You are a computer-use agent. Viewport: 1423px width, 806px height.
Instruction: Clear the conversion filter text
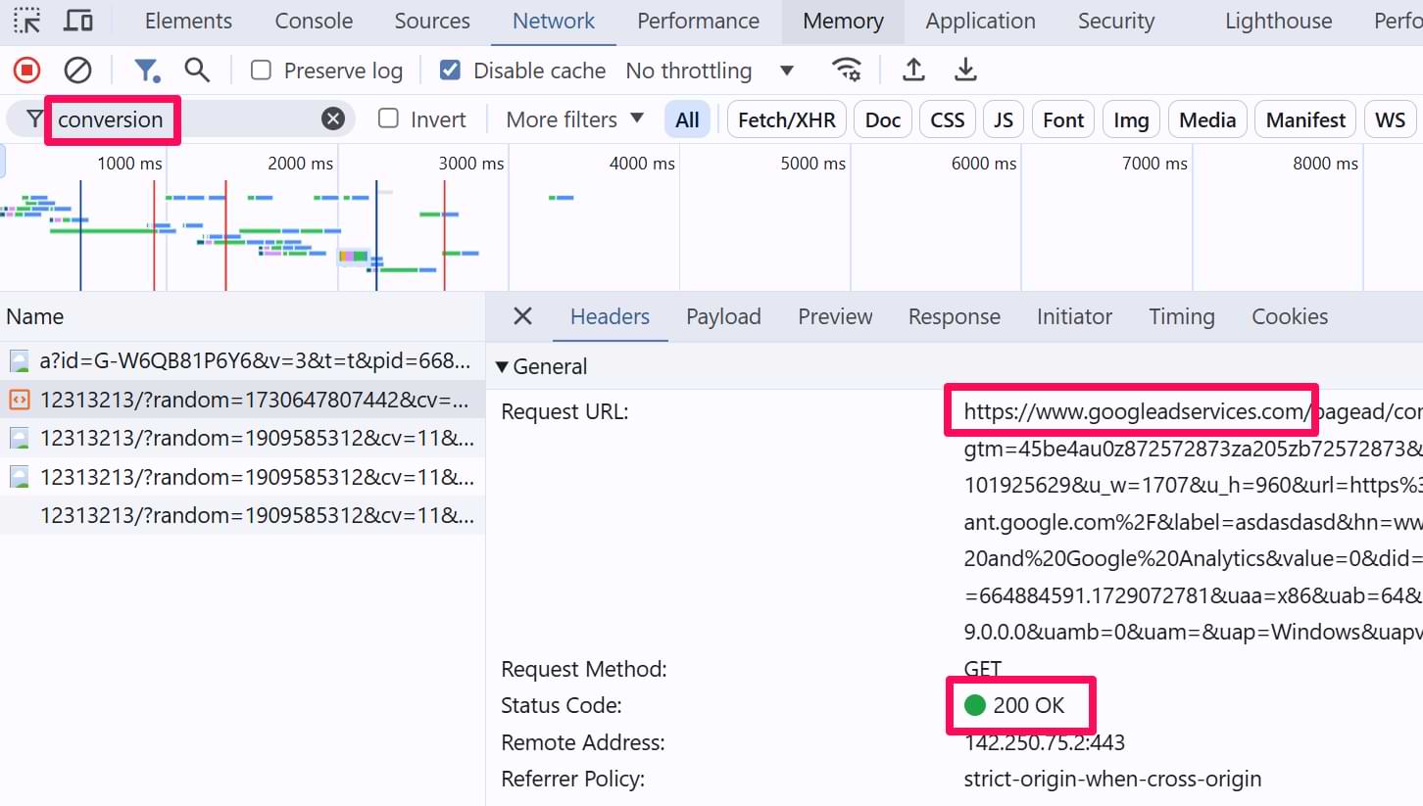pyautogui.click(x=333, y=119)
